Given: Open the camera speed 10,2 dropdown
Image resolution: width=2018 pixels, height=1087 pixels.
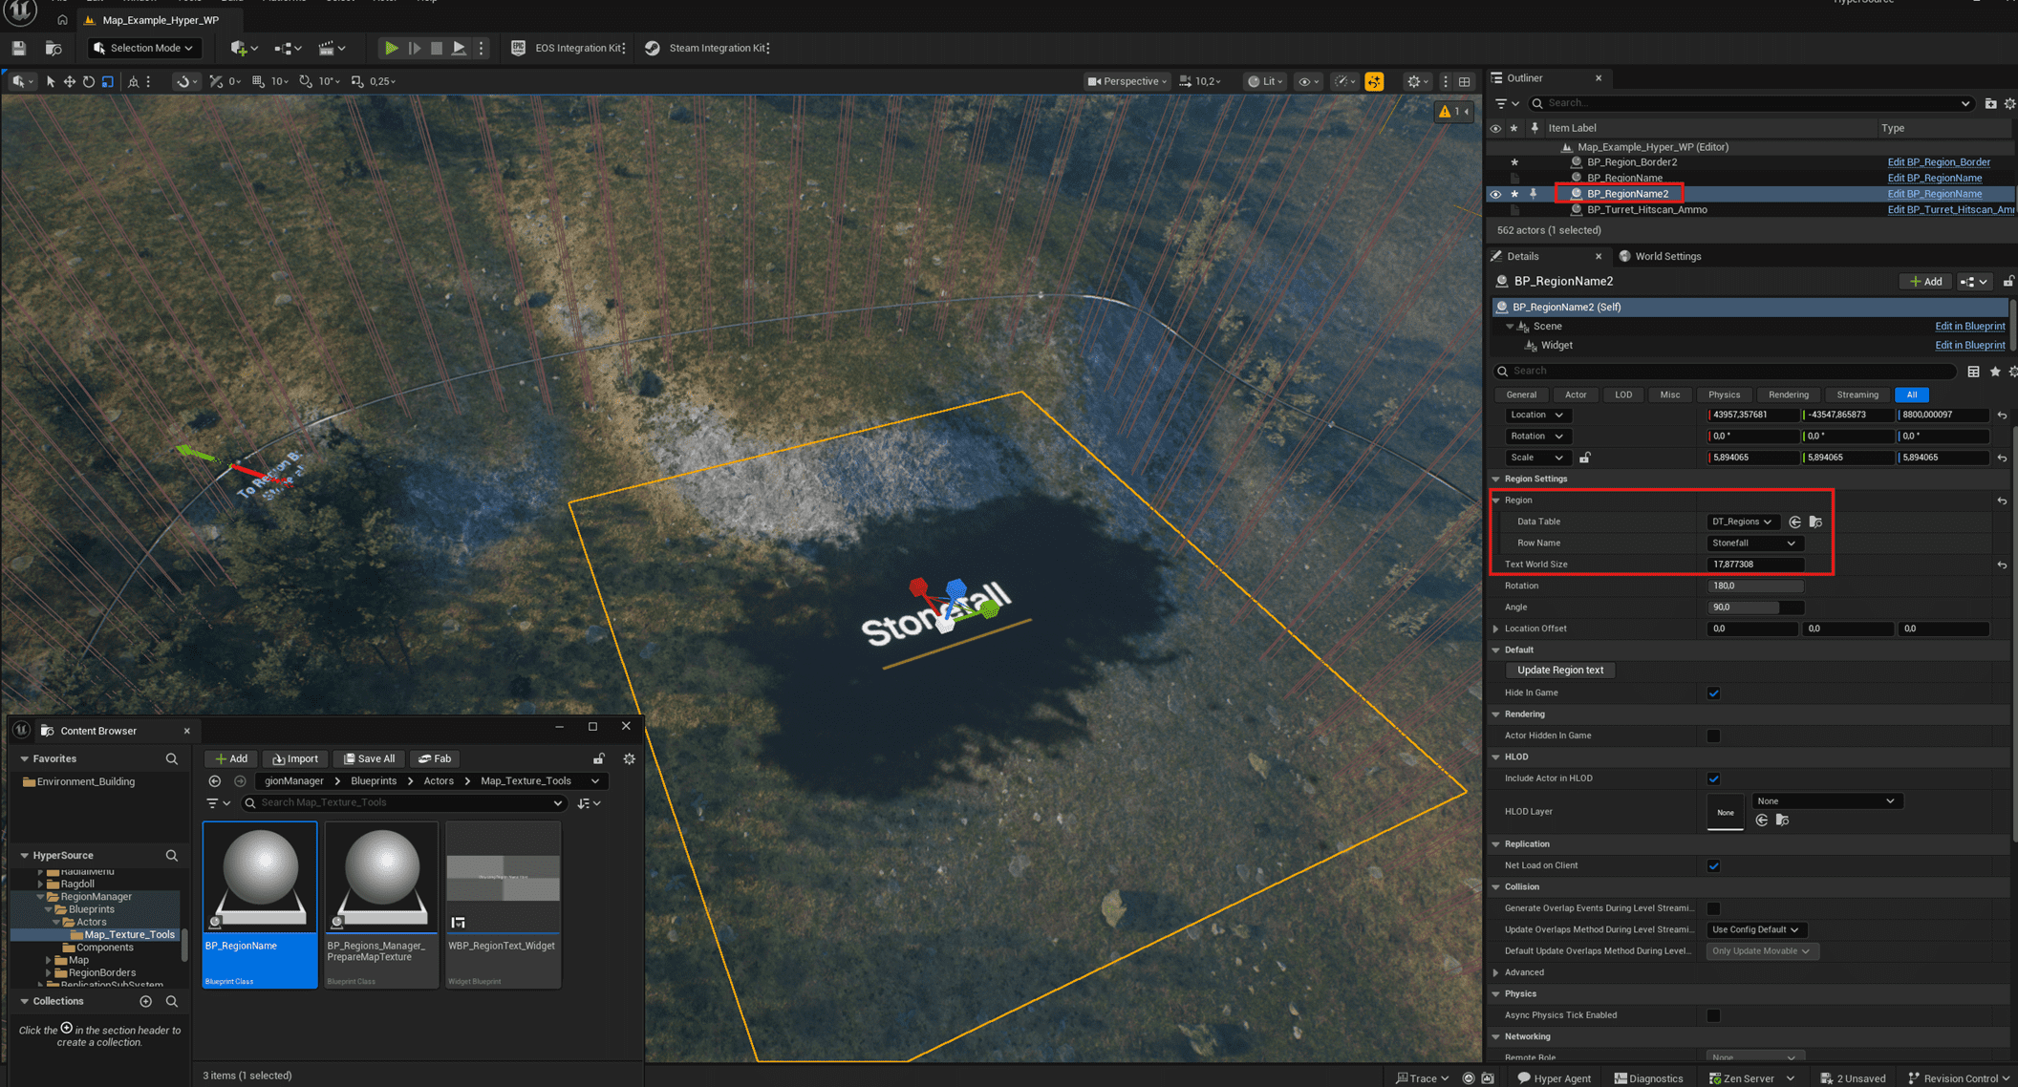Looking at the screenshot, I should coord(1201,81).
